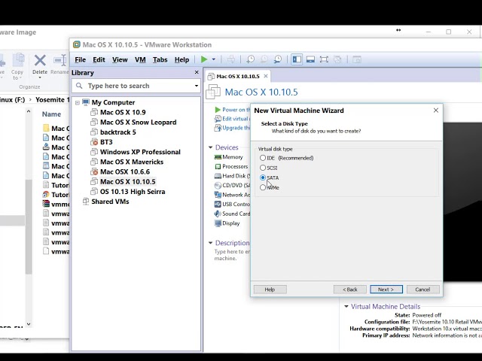Viewport: 482px width, 361px height.
Task: Click the Display device icon
Action: pos(218,223)
